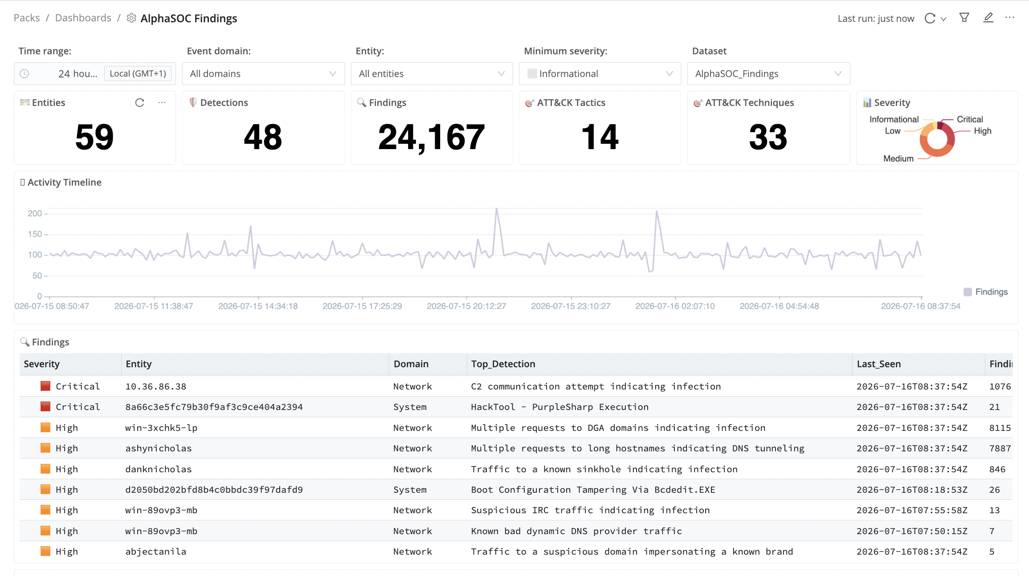The image size is (1029, 576).
Task: Go to Dashboards breadcrumb
Action: [x=83, y=18]
